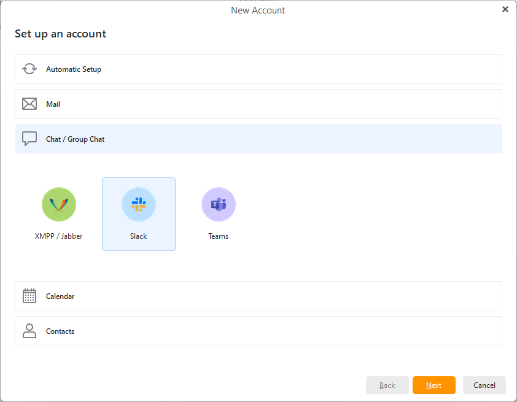This screenshot has height=402, width=517.
Task: Click the Contacts person icon
Action: tap(29, 331)
